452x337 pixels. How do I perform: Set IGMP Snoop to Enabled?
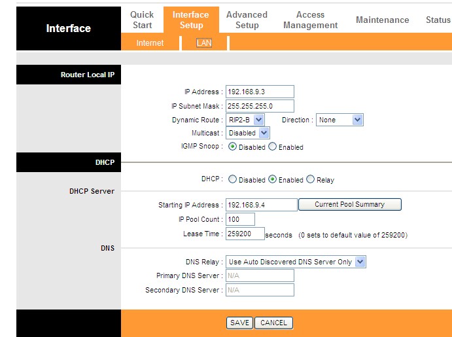pos(272,147)
